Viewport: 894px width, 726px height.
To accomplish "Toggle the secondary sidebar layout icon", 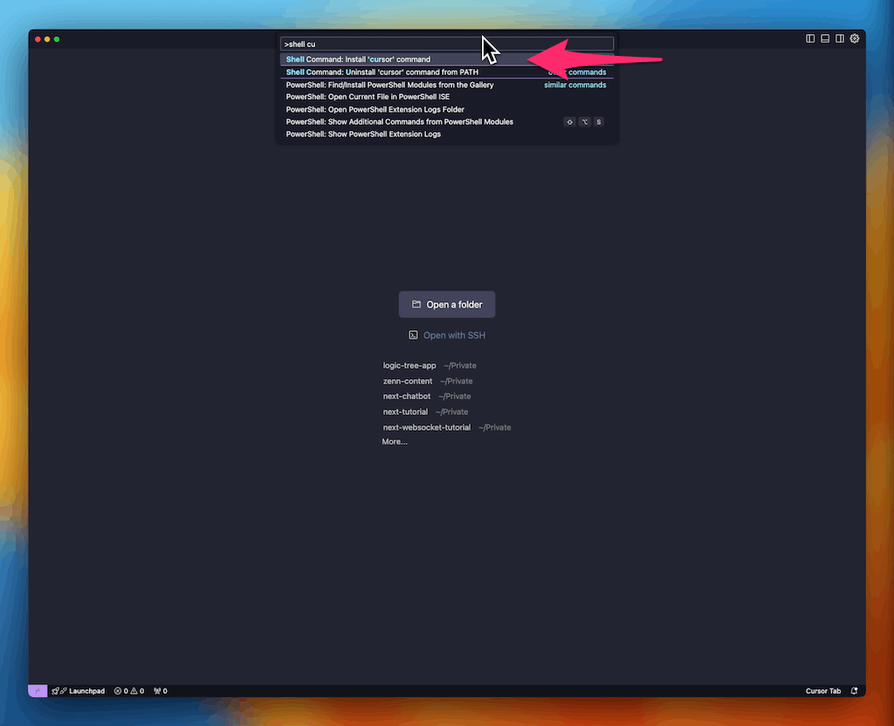I will point(840,38).
